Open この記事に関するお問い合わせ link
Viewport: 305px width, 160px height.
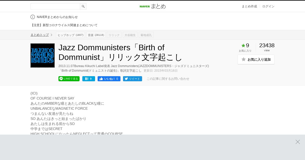168,79
